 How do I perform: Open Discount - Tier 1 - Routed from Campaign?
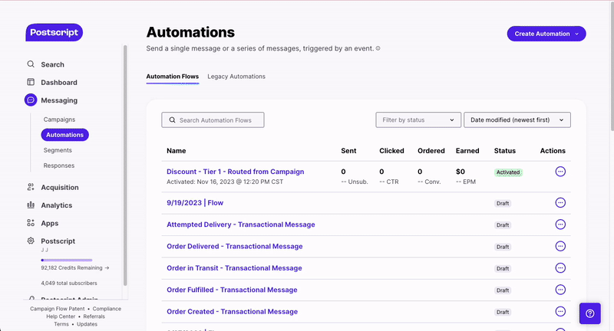click(x=236, y=172)
